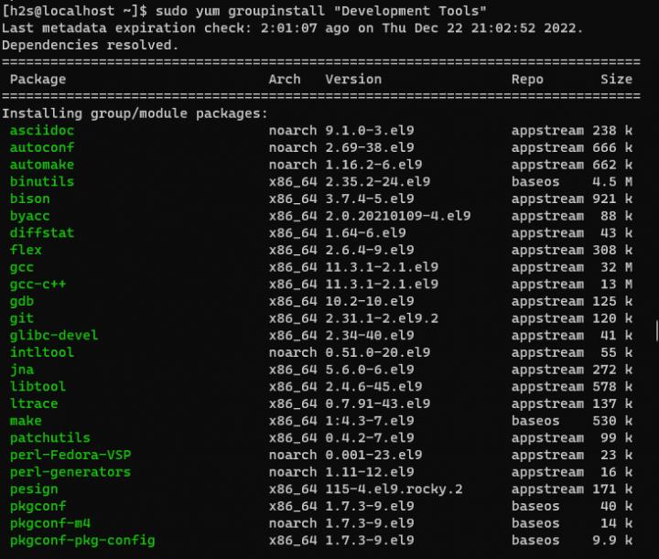Click version 2.0.20210109-4.el9 of byacc
This screenshot has width=659, height=559.
tap(397, 216)
